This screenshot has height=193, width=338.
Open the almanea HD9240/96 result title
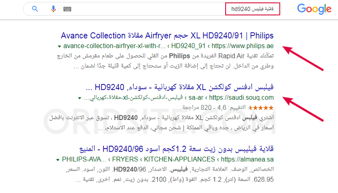point(176,149)
